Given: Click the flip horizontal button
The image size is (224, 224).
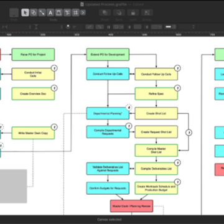Looking at the screenshot, I should [x=90, y=27].
